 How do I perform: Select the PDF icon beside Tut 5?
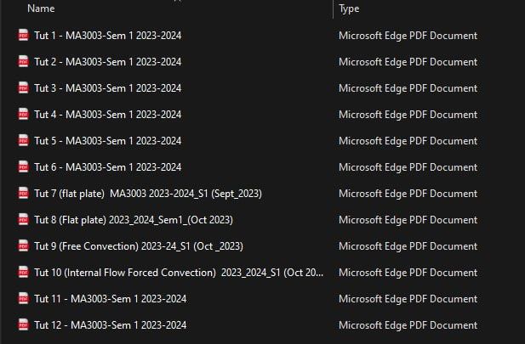click(24, 140)
